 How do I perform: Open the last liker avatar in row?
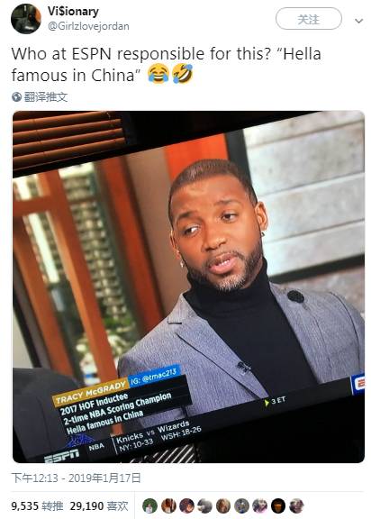pyautogui.click(x=296, y=505)
